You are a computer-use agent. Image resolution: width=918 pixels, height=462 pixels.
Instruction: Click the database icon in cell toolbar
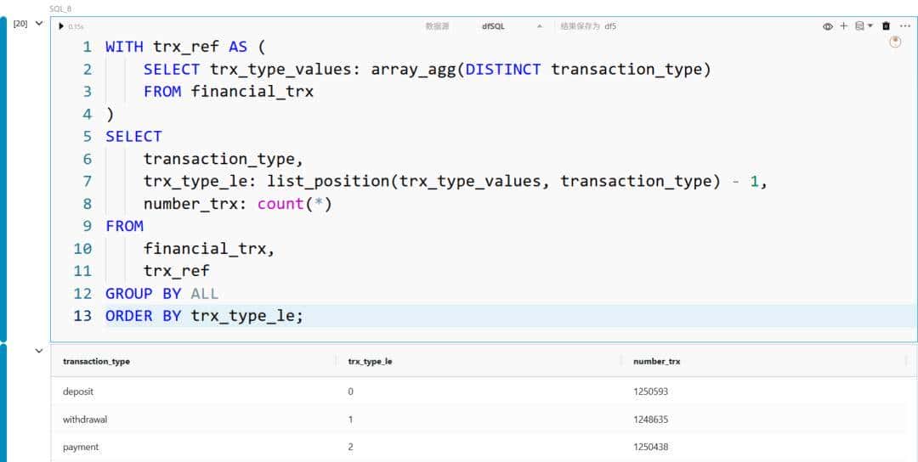(x=859, y=26)
